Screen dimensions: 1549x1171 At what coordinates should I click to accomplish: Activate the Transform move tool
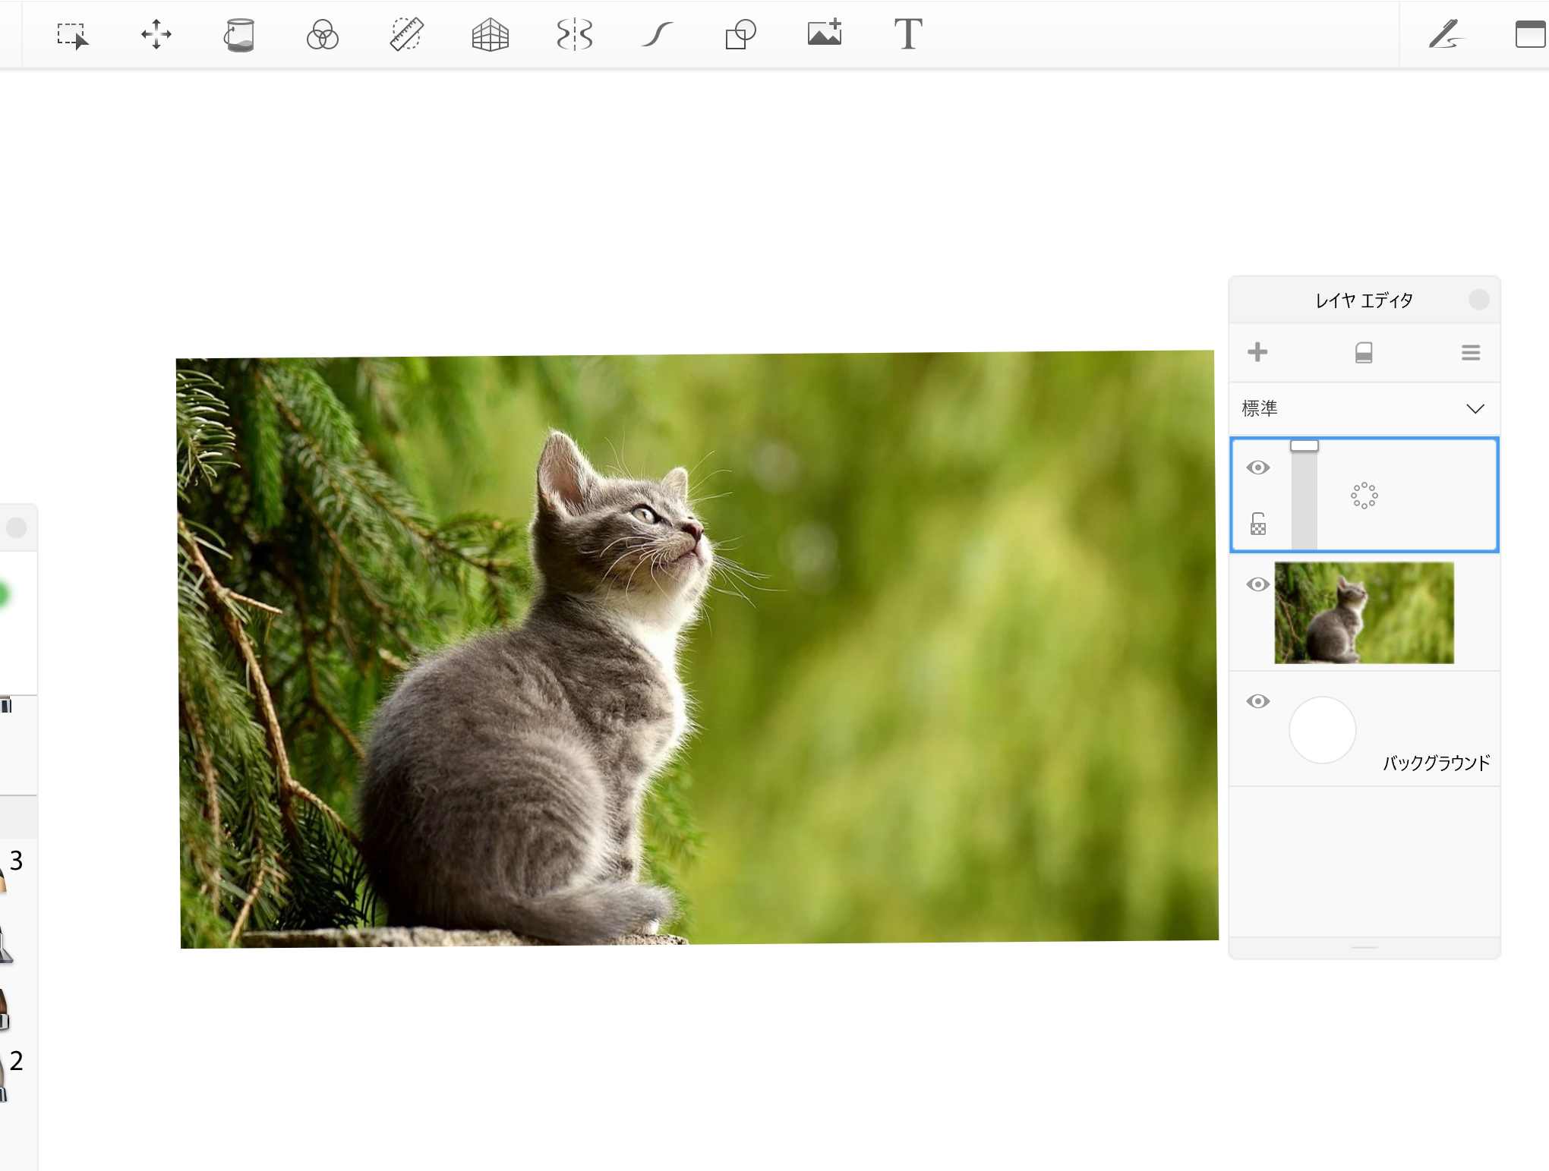click(x=156, y=35)
